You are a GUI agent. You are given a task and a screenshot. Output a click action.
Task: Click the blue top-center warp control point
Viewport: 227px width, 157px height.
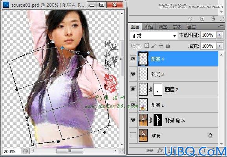pos(62,48)
